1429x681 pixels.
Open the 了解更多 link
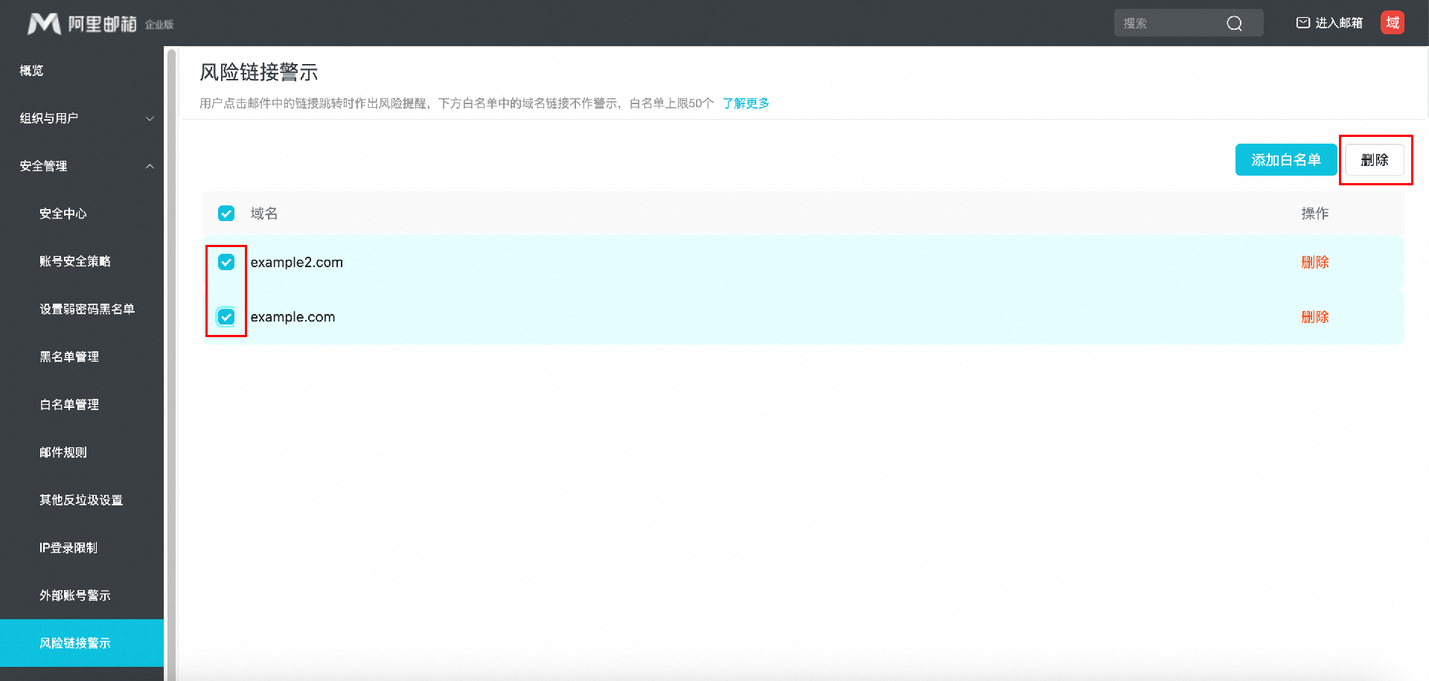coord(746,103)
